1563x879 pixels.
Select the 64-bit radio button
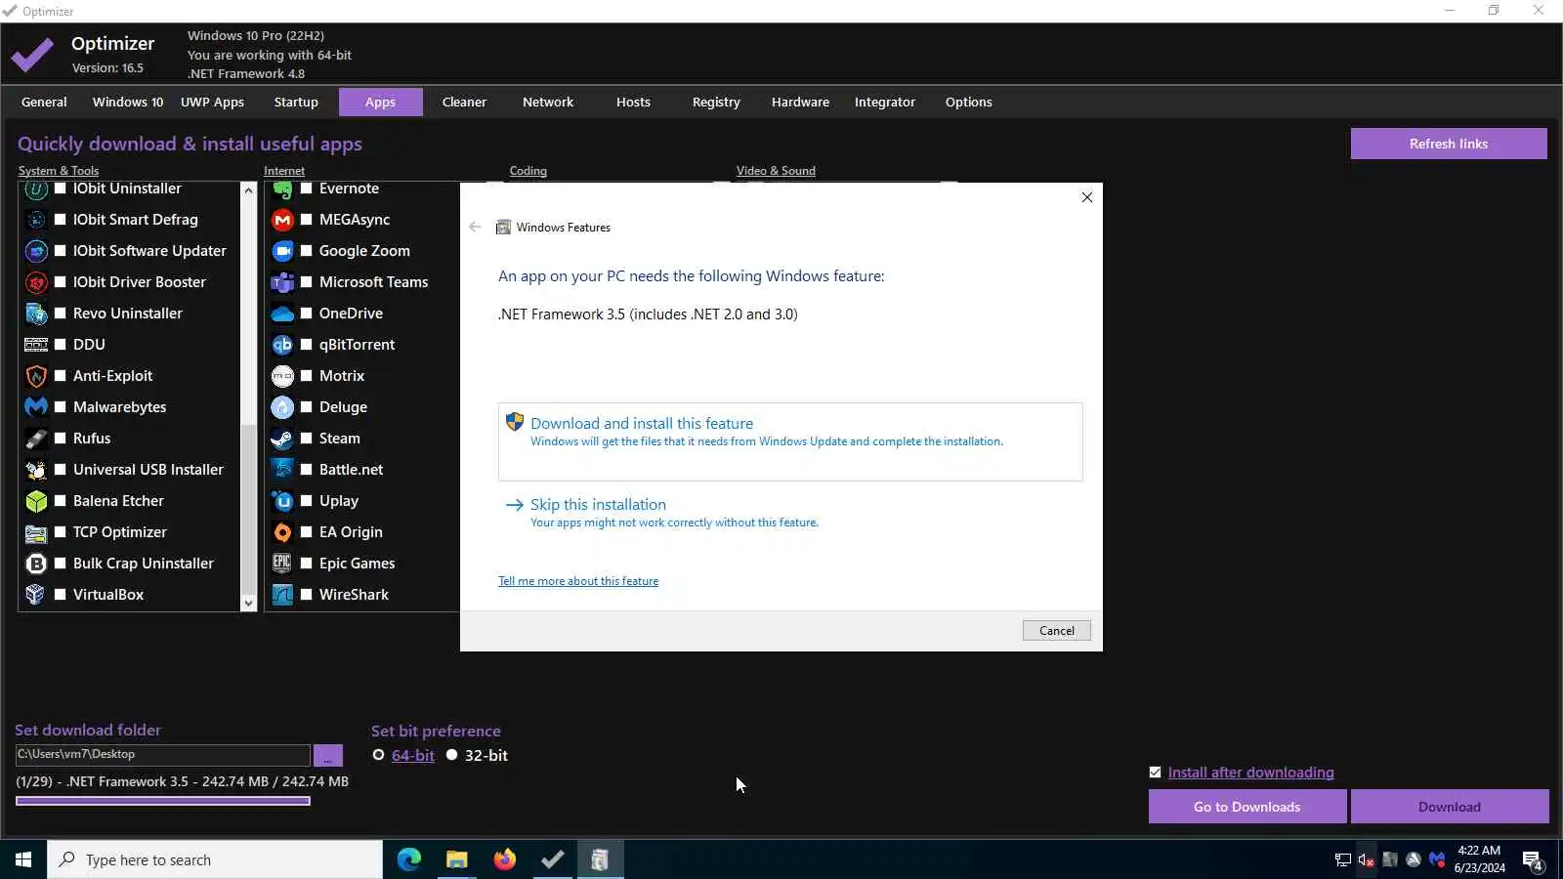(379, 755)
